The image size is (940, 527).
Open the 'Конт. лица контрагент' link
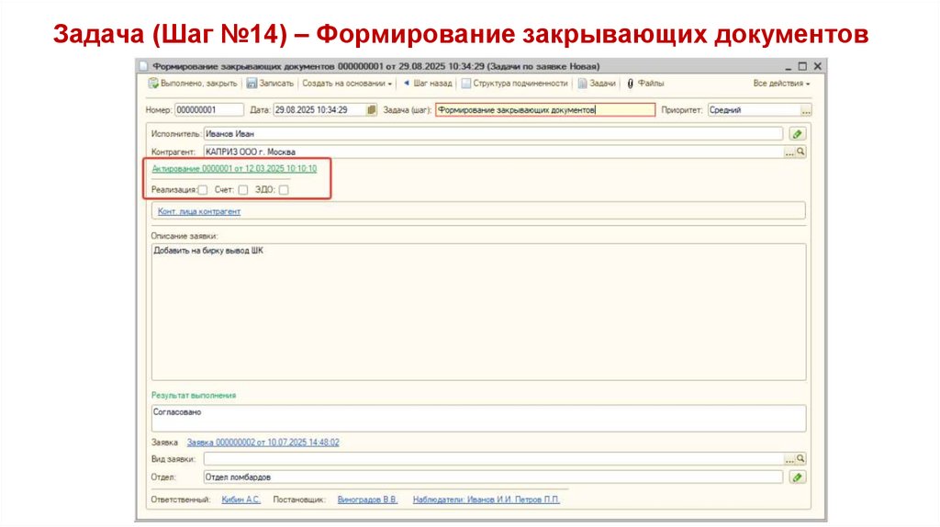[x=199, y=211]
